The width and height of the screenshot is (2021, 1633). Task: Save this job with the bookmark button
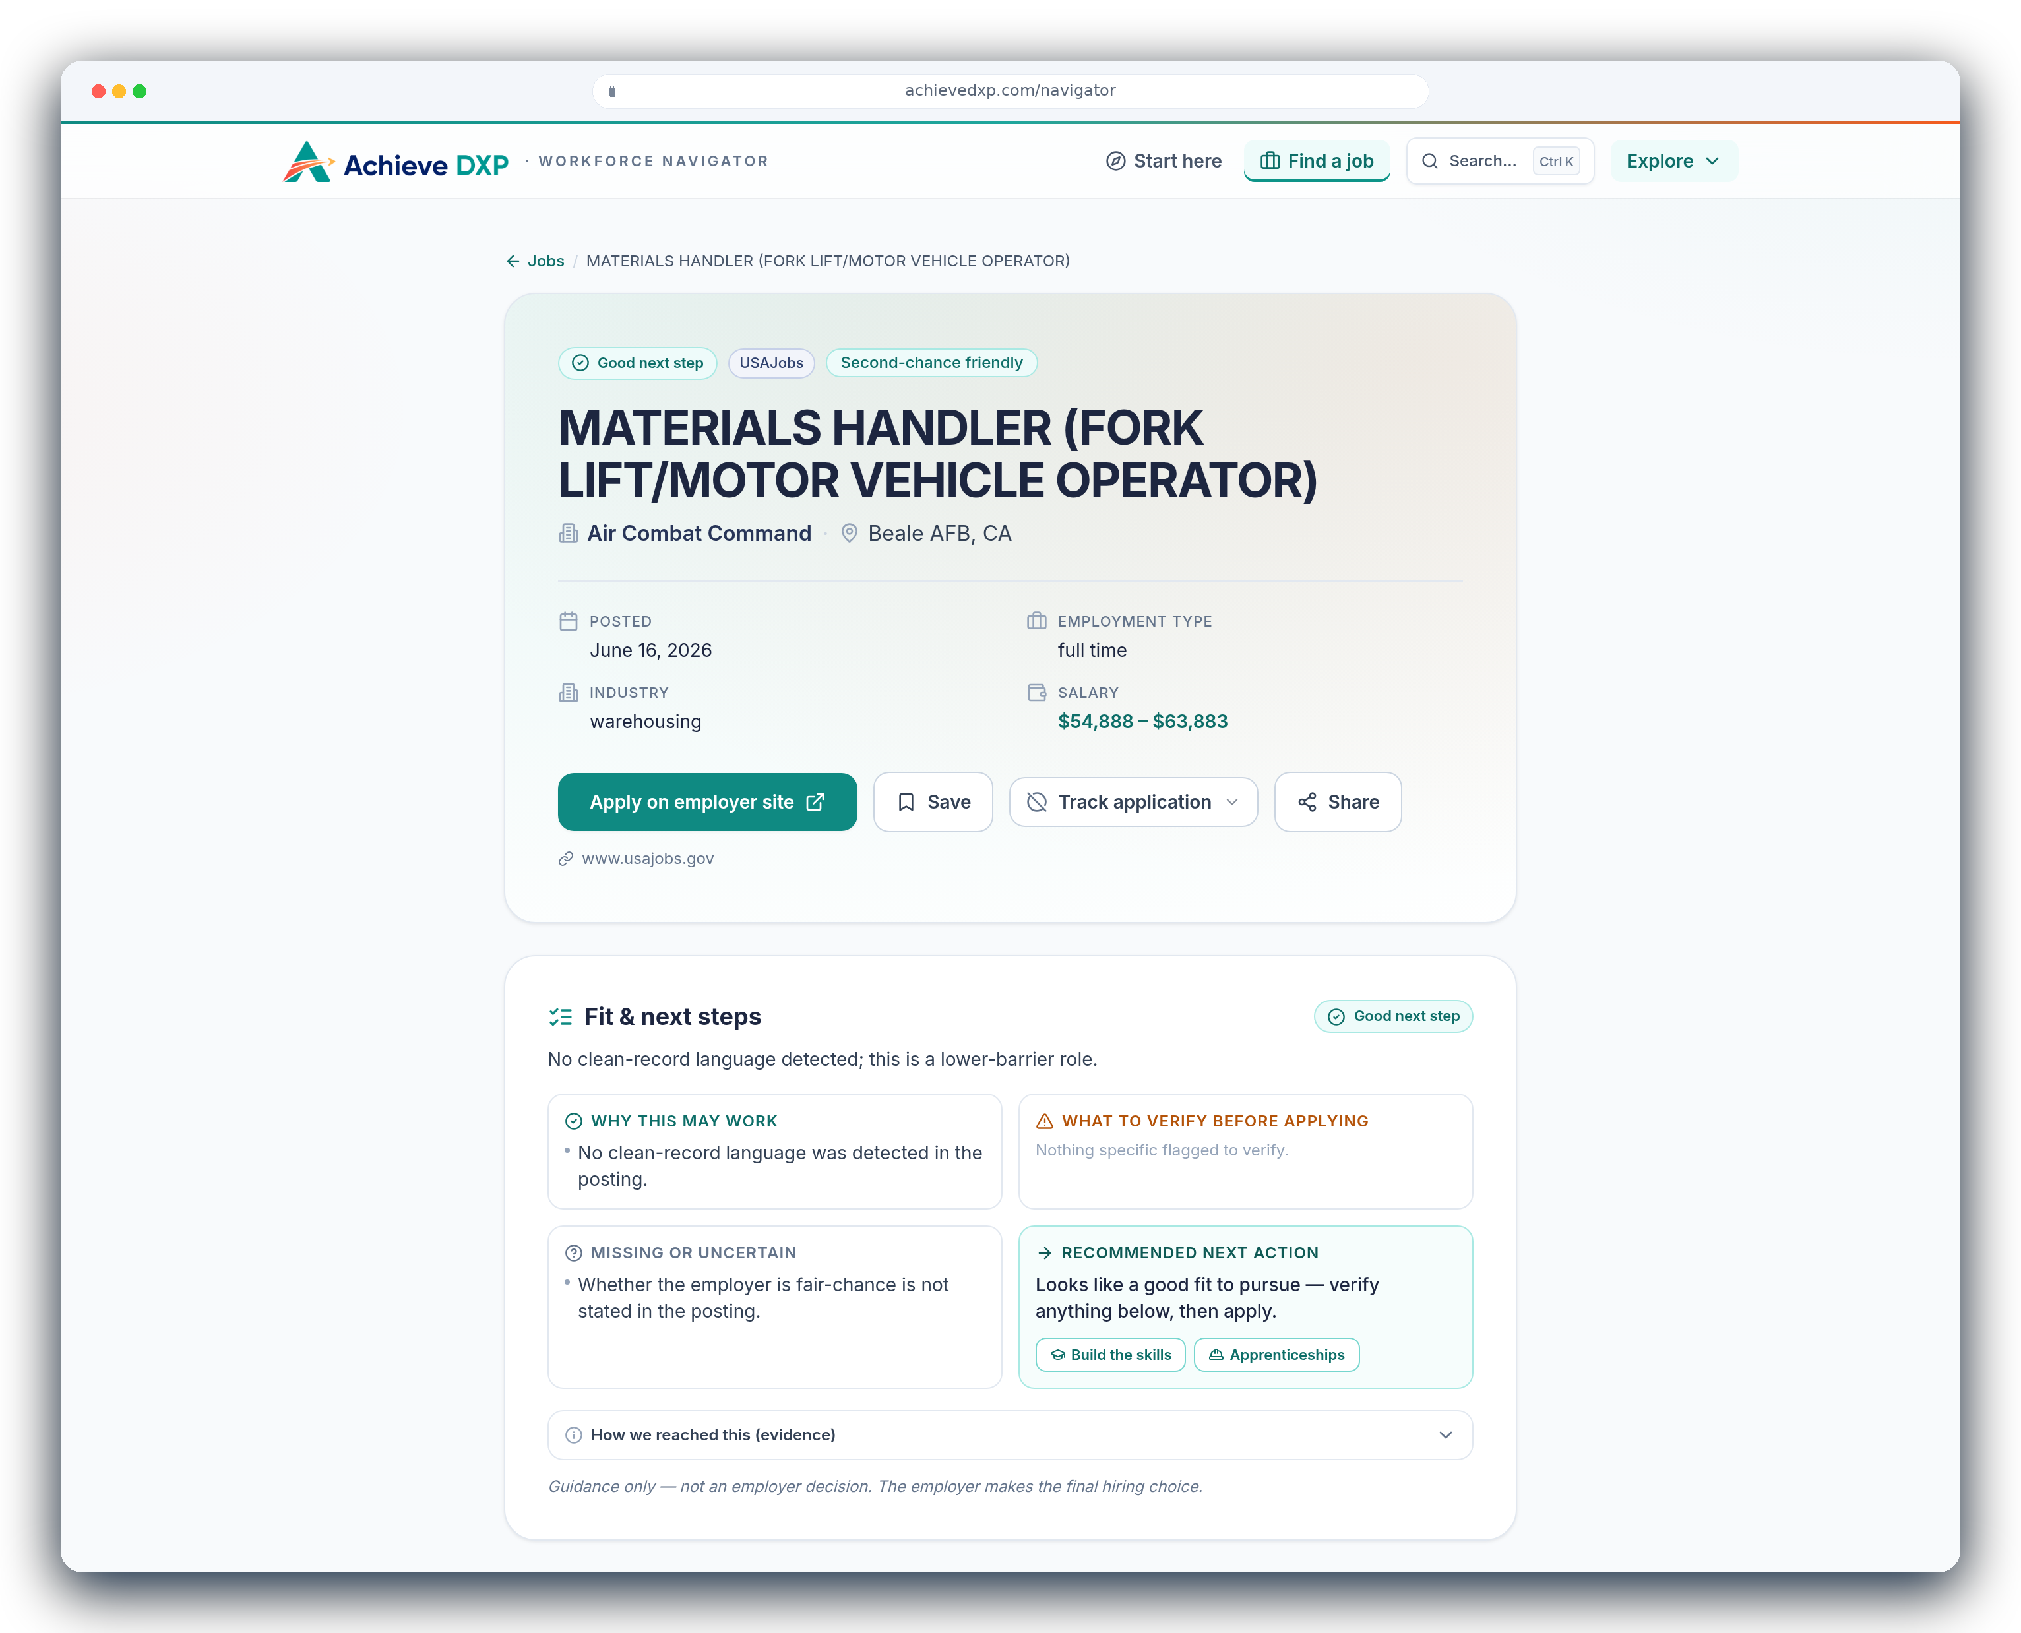pyautogui.click(x=933, y=803)
